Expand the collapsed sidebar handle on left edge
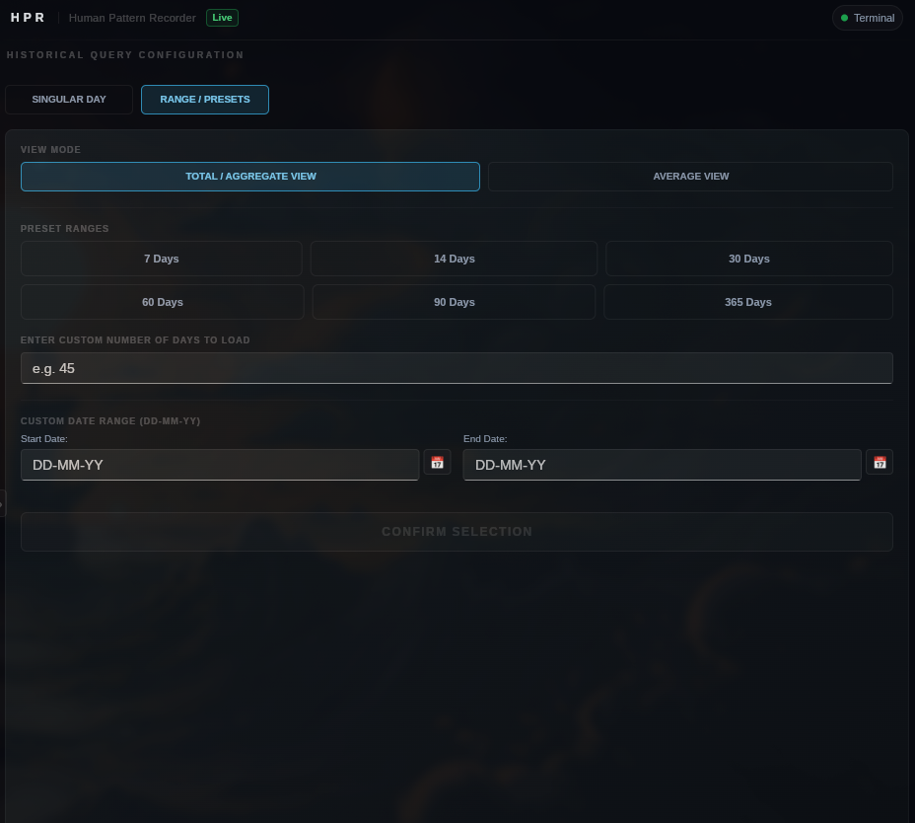Screen dimensions: 915x823 (x=2, y=504)
